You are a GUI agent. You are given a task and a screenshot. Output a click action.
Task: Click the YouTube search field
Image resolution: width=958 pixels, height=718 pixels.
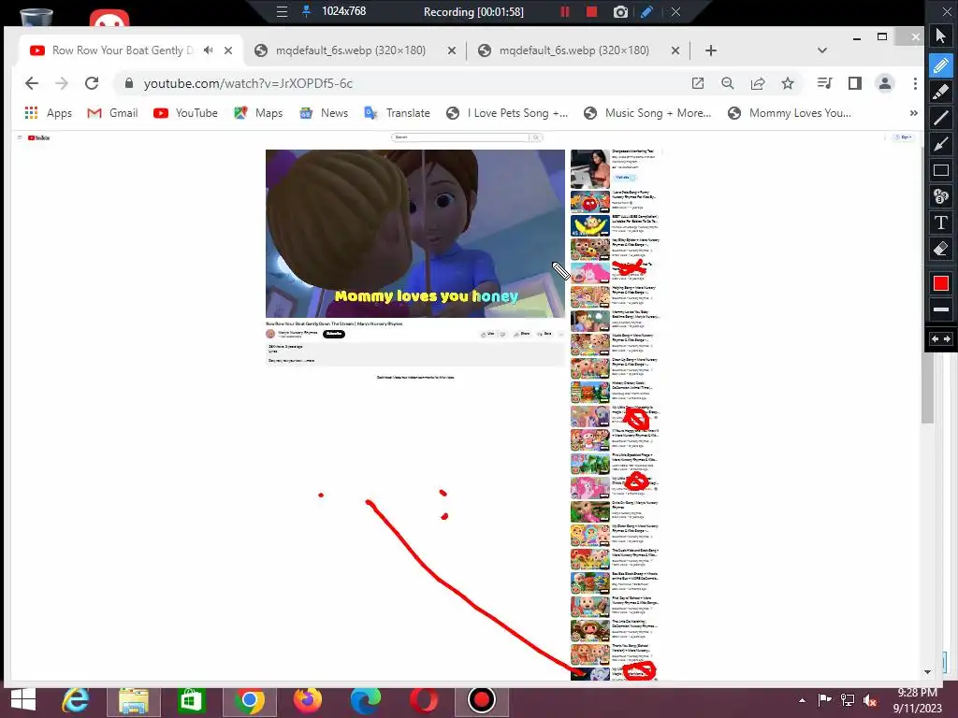coord(460,137)
